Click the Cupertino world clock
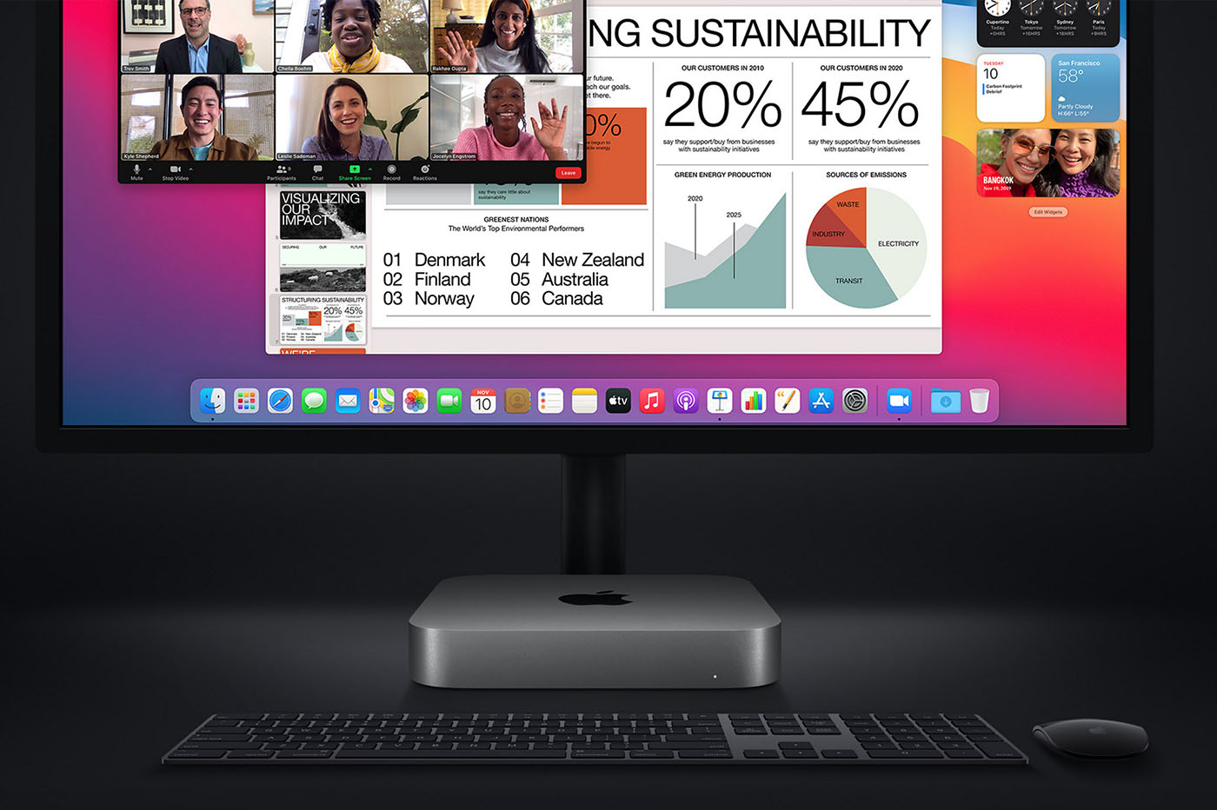1217x810 pixels. point(997,17)
